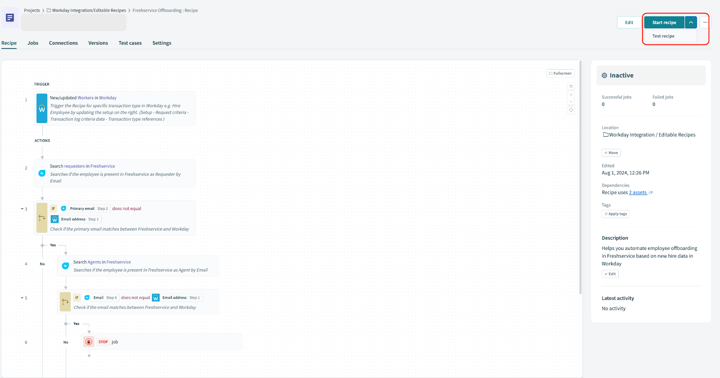Go to the Test cases tab
720x378 pixels.
tap(130, 43)
